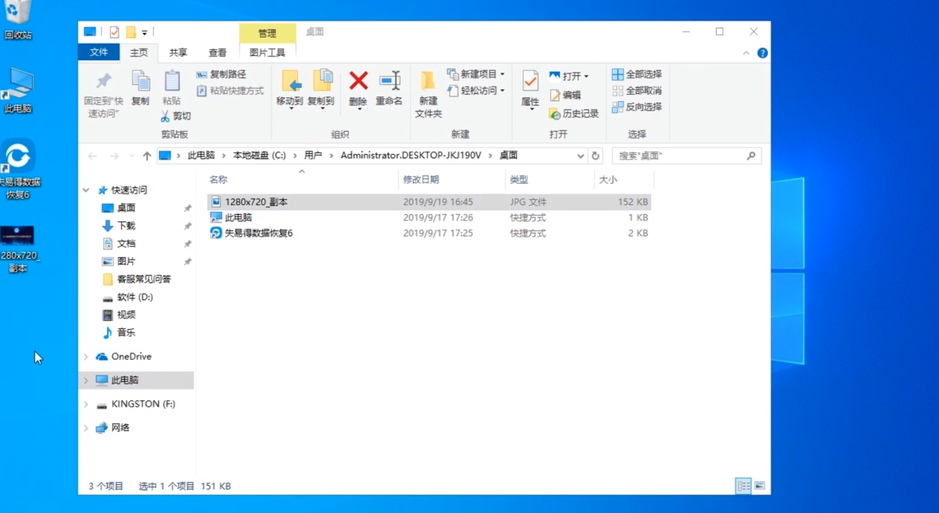Switch to large icons view in status bar

tap(759, 486)
